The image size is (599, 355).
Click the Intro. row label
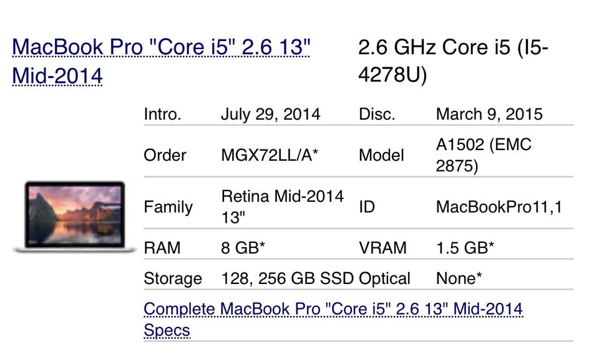click(162, 115)
